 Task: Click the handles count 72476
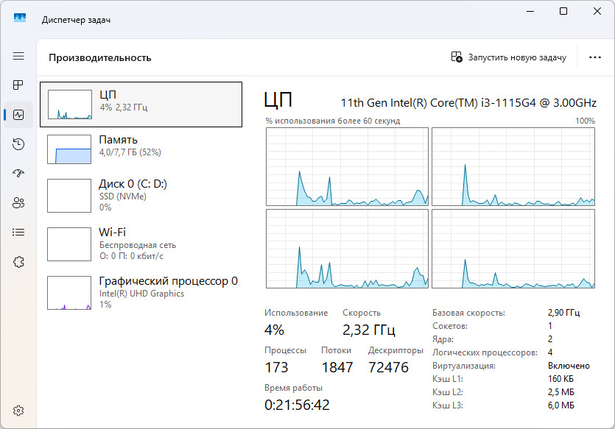pyautogui.click(x=388, y=367)
